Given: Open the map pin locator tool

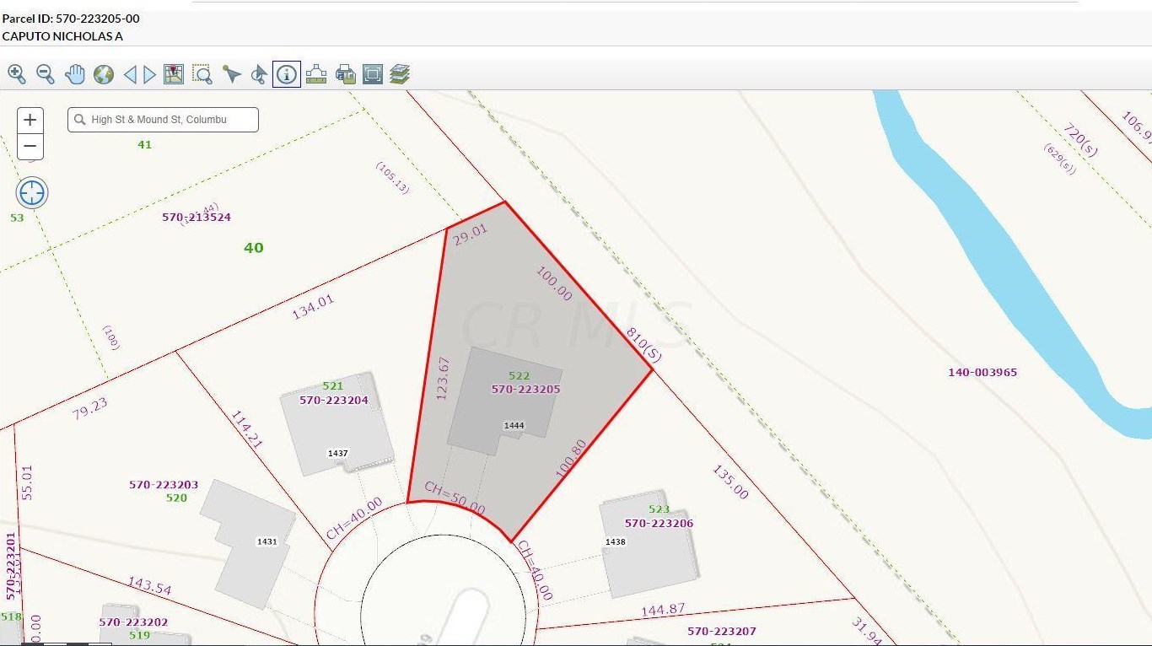Looking at the screenshot, I should click(174, 74).
